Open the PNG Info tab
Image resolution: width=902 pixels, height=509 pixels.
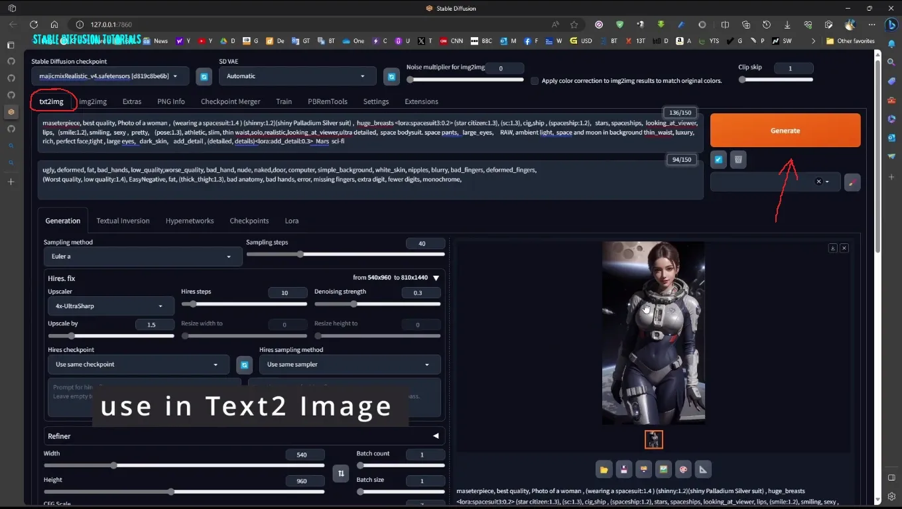pyautogui.click(x=171, y=101)
